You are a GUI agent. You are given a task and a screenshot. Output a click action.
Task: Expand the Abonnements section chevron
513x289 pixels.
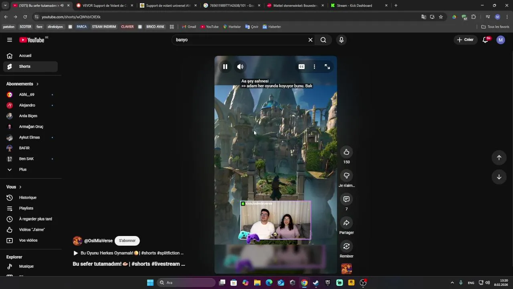click(37, 84)
